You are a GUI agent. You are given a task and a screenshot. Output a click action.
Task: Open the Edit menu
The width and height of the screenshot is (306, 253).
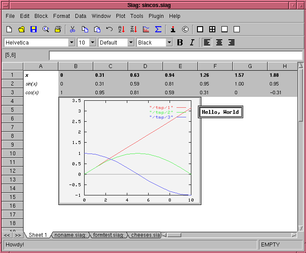point(24,16)
